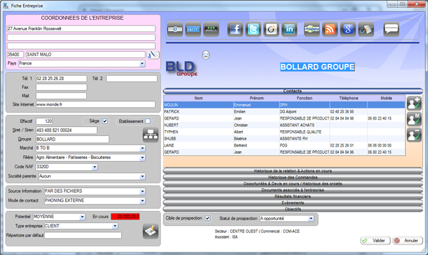Select contact row HUBERT
Screen dimensions: 428x255
click(x=284, y=125)
